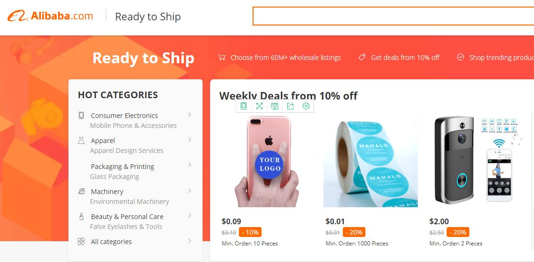The image size is (534, 262).
Task: Click the Consumer Electronics phone icon
Action: pos(81,115)
